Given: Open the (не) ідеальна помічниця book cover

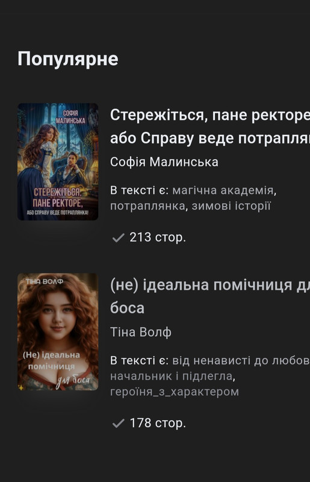Looking at the screenshot, I should coord(58,332).
